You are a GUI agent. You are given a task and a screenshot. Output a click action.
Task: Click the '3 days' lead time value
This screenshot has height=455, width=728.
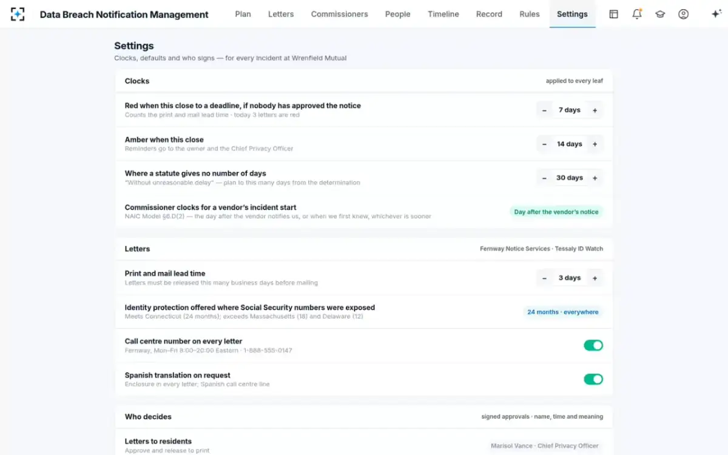pos(570,278)
